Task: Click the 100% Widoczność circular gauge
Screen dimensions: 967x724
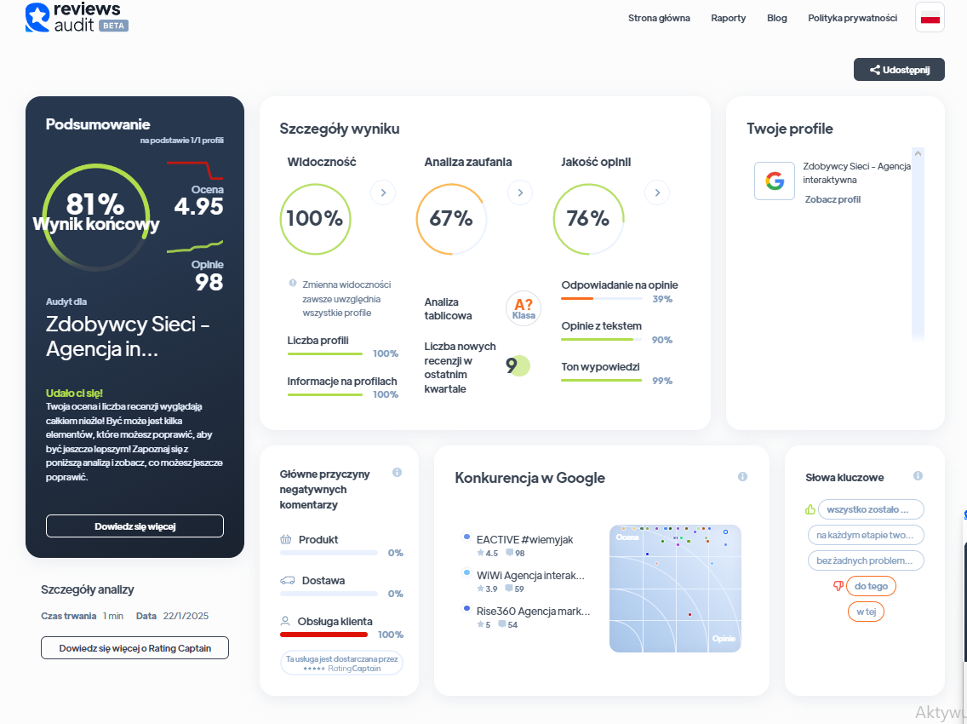Action: click(315, 219)
